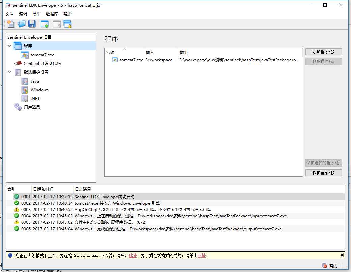Click the Java settings icon
This screenshot has width=351, height=272.
click(x=25, y=81)
